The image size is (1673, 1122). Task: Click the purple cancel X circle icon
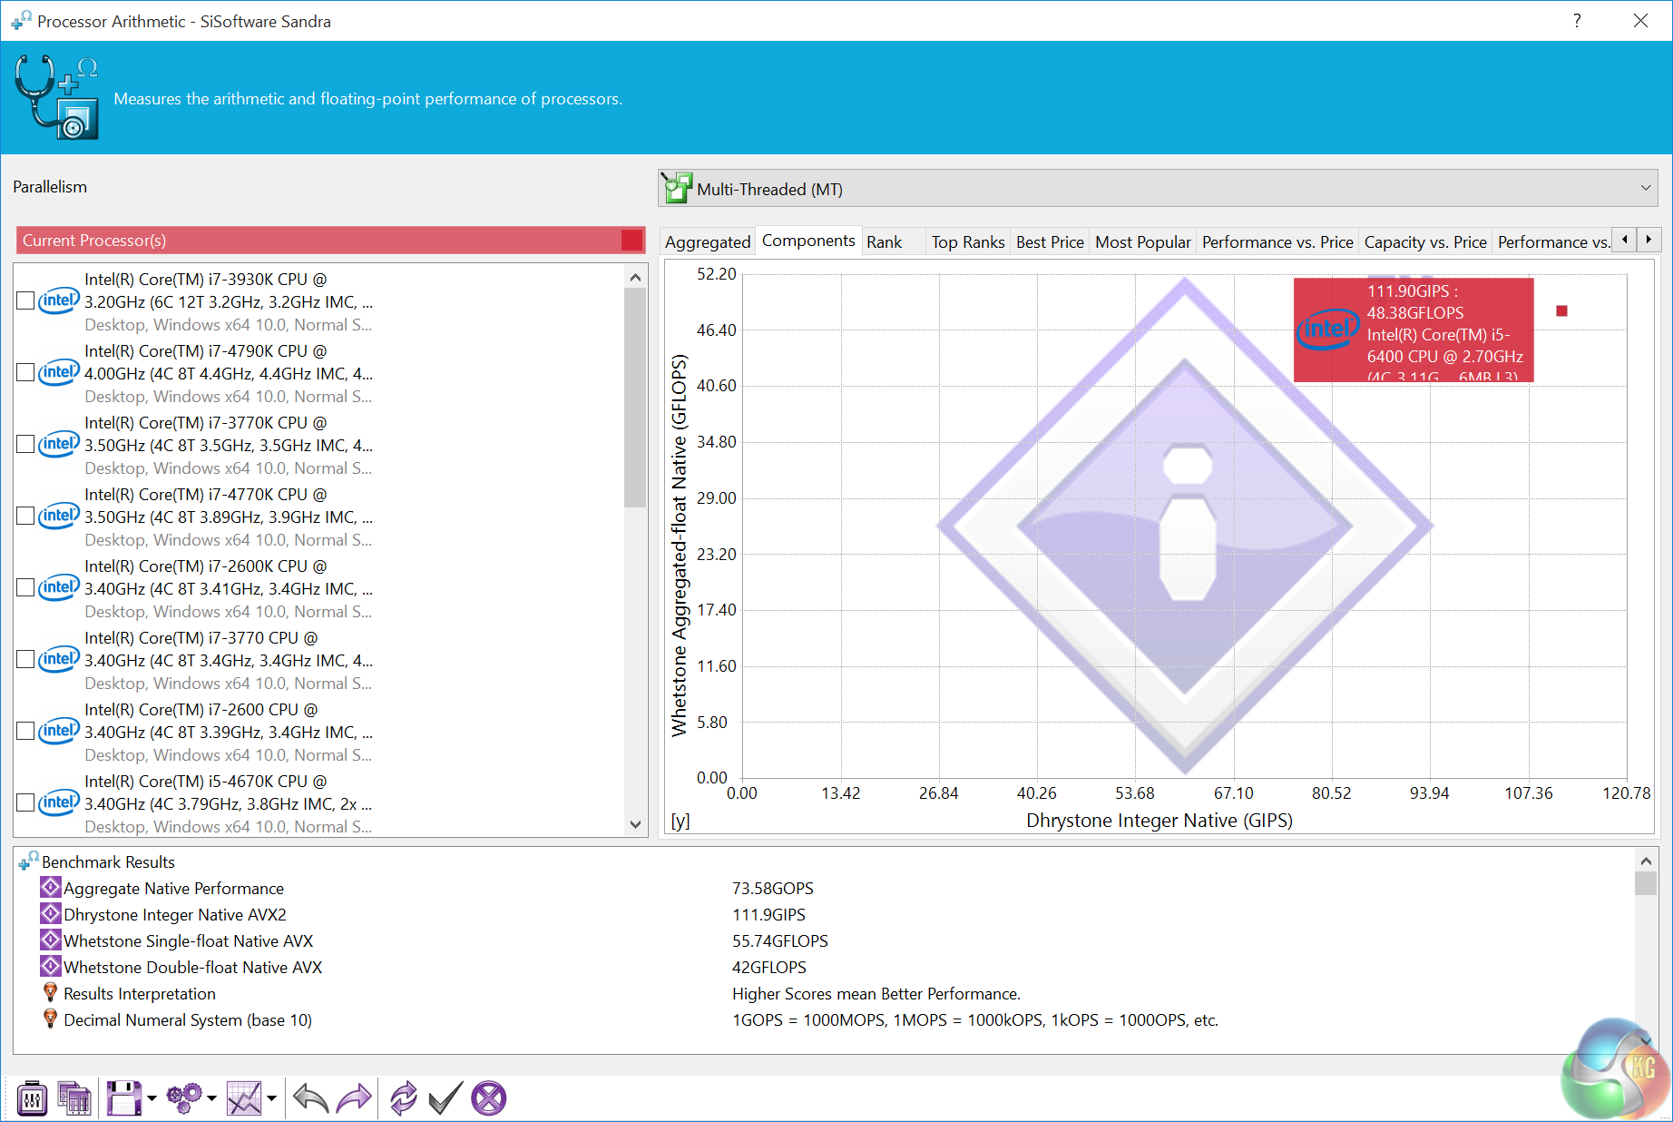488,1098
